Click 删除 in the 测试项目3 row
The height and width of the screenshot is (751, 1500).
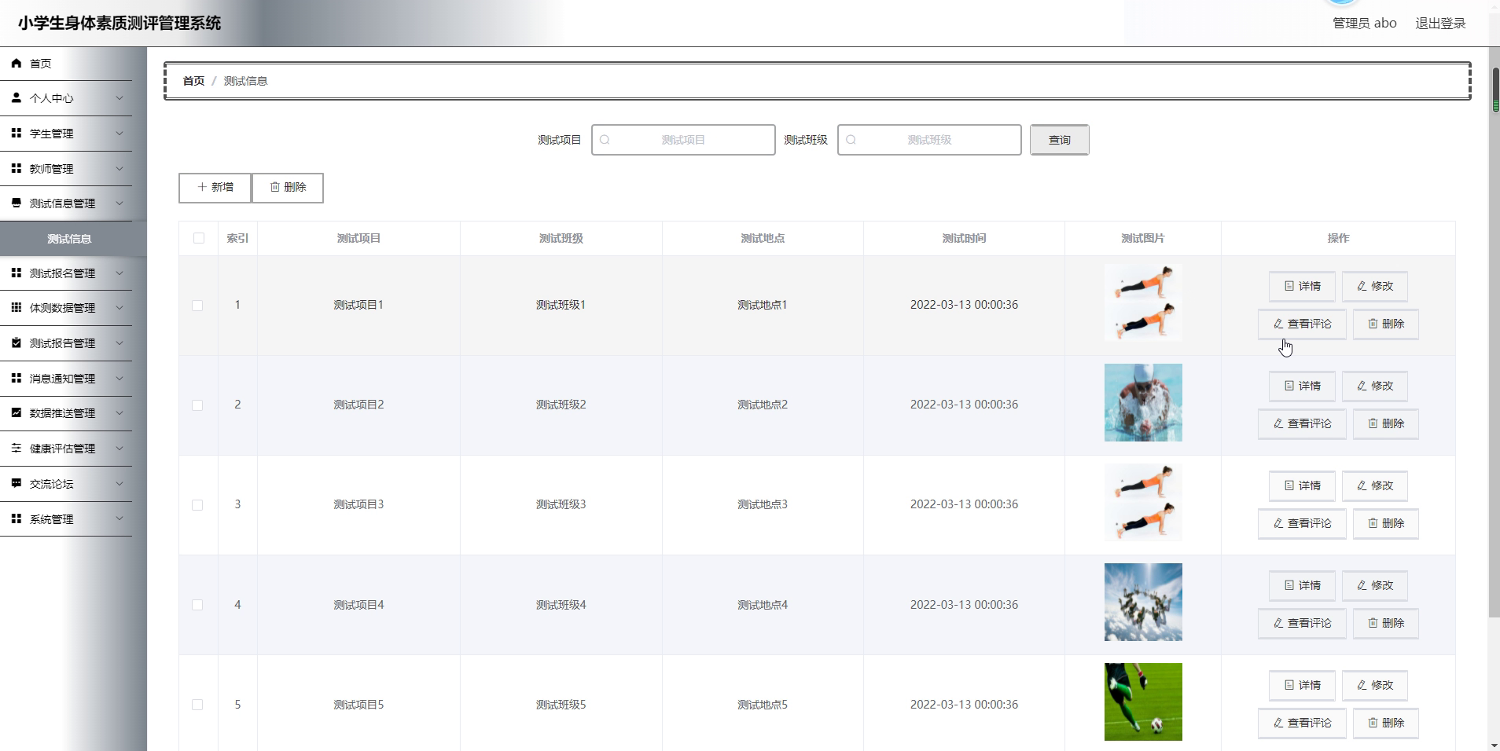[x=1385, y=523]
